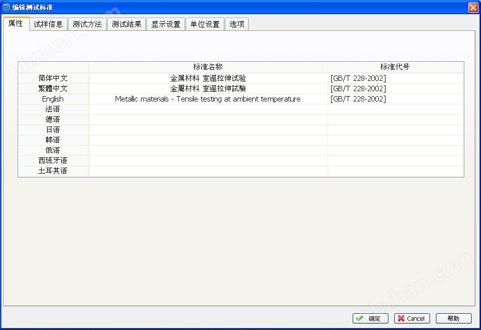Screen dimensions: 481x330
Task: Open the 单位设置 tab
Action: [x=205, y=24]
